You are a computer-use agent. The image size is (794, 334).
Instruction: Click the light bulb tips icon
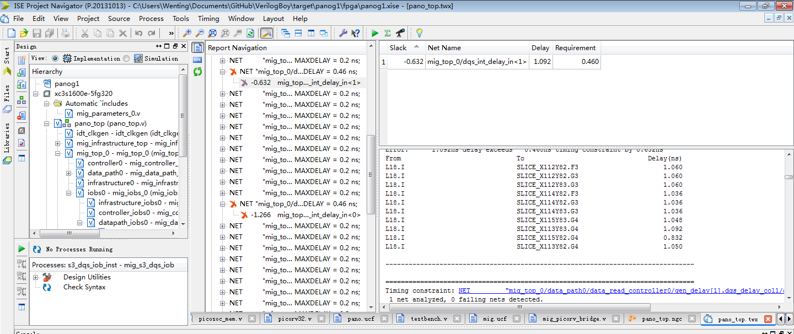(419, 33)
